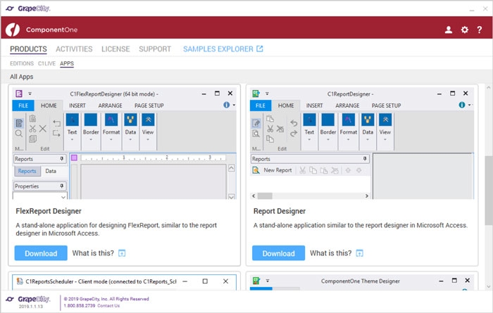Click the Text icon in C1ReportDesigner preview
The height and width of the screenshot is (313, 493).
[309, 120]
